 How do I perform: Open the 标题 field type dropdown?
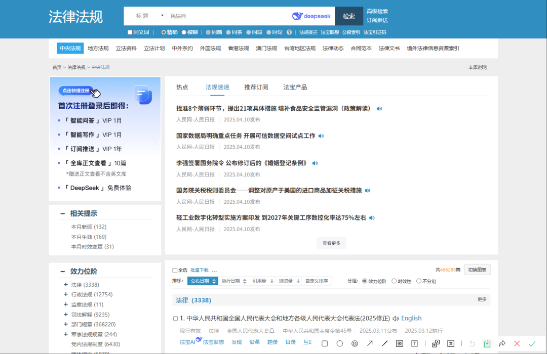(x=147, y=16)
